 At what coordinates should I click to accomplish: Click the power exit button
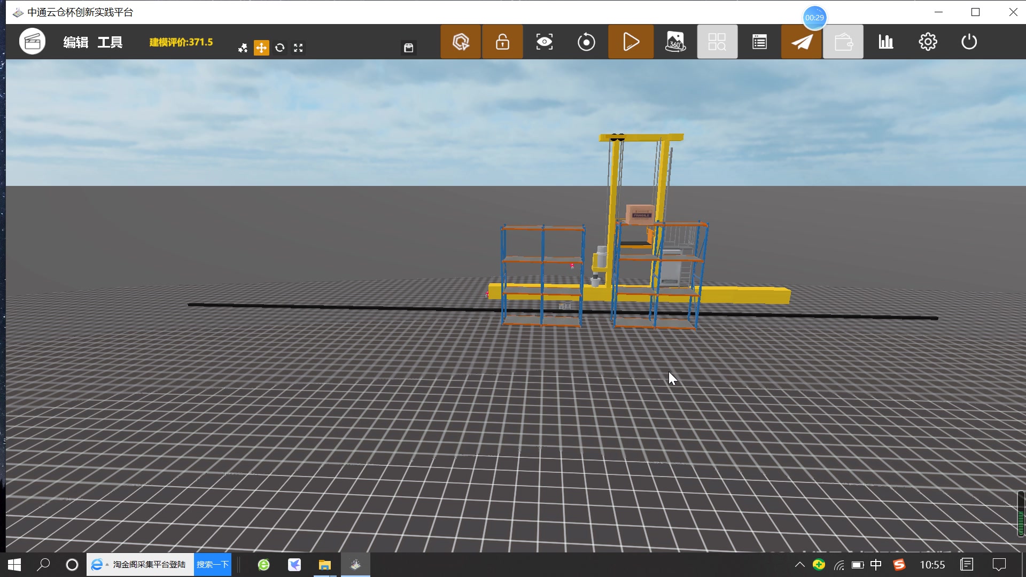pyautogui.click(x=969, y=42)
